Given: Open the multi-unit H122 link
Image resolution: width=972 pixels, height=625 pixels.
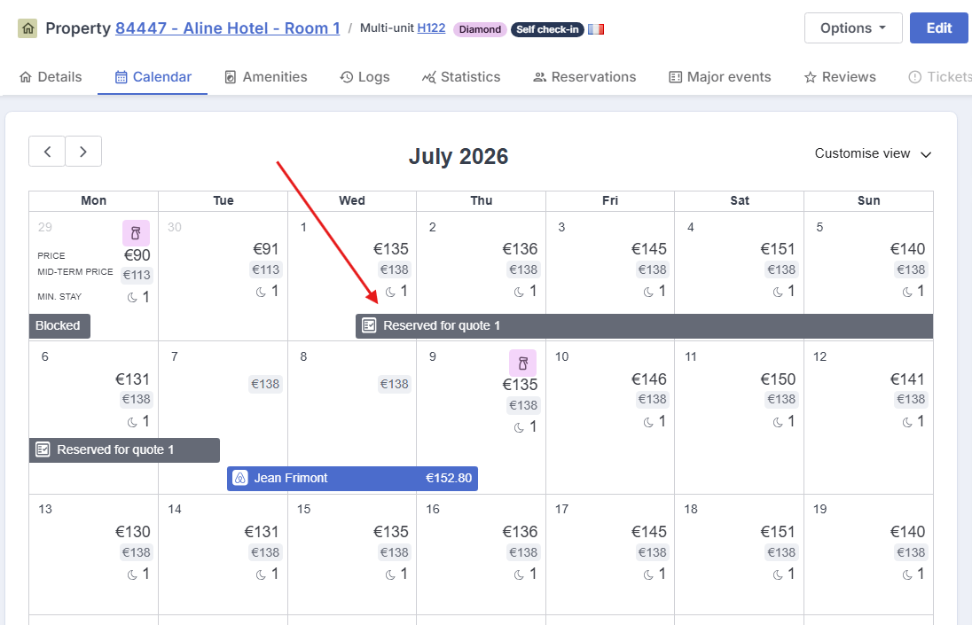Looking at the screenshot, I should coord(431,27).
